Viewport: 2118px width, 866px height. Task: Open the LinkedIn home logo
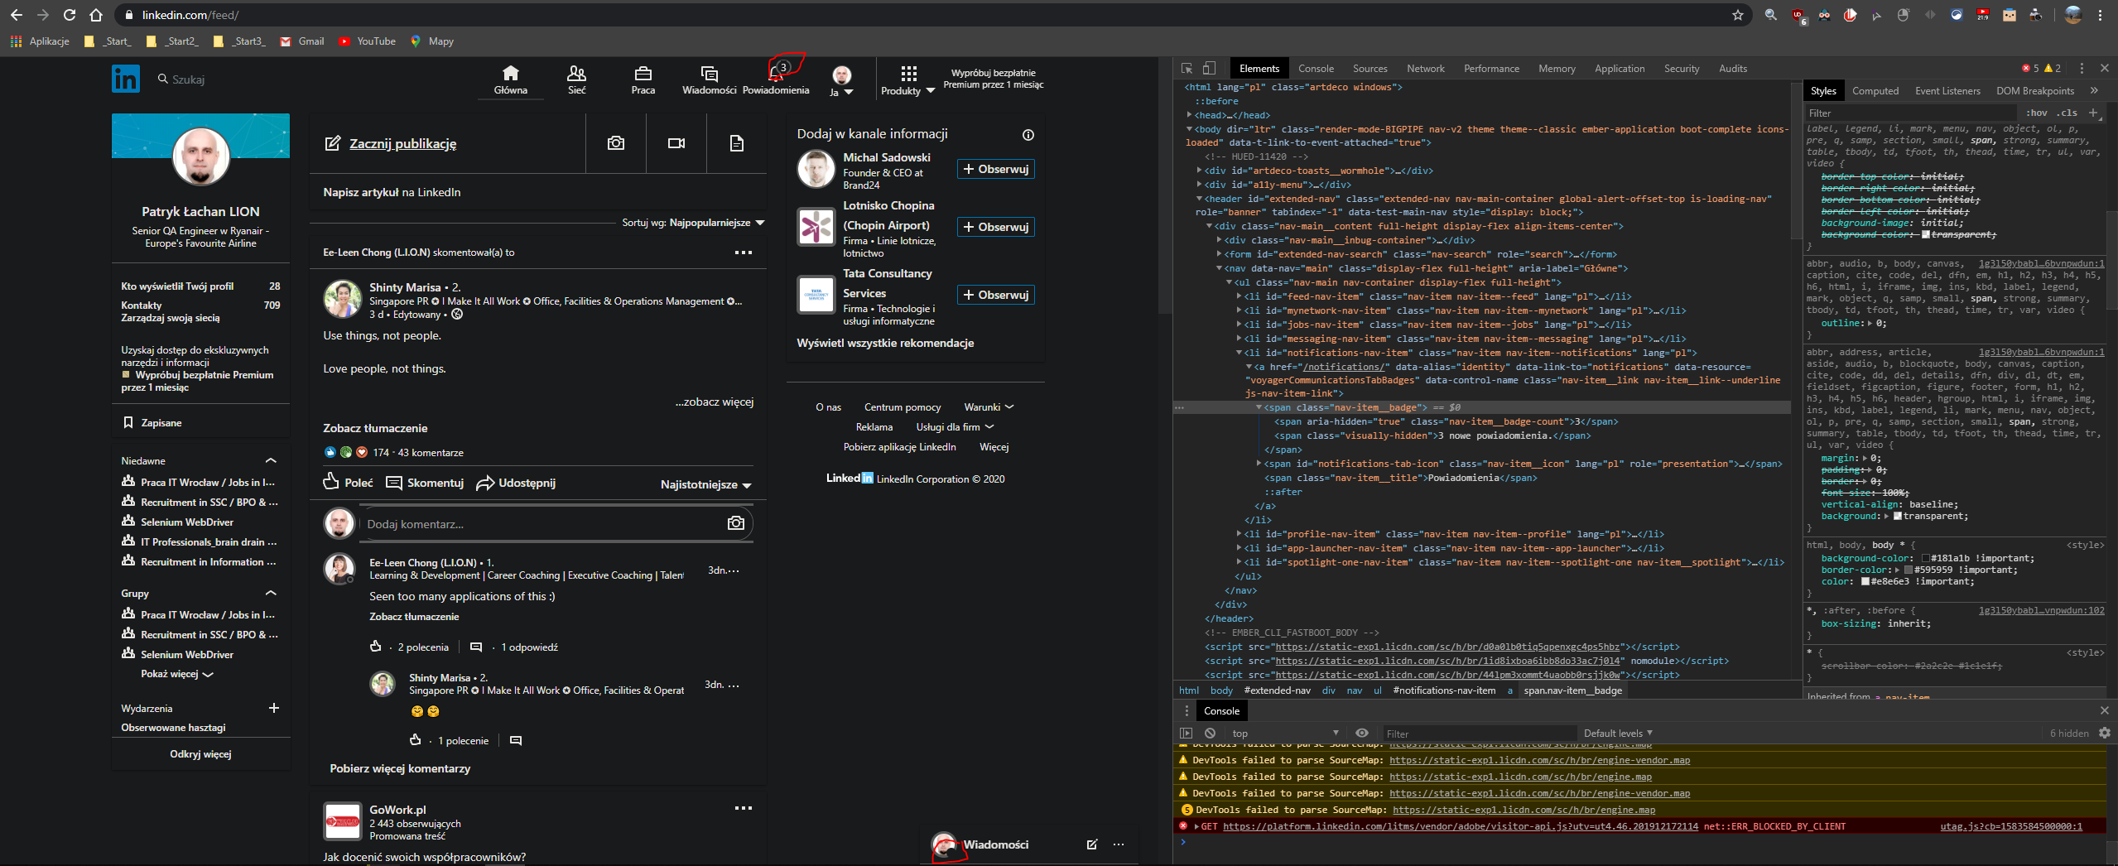pos(126,79)
